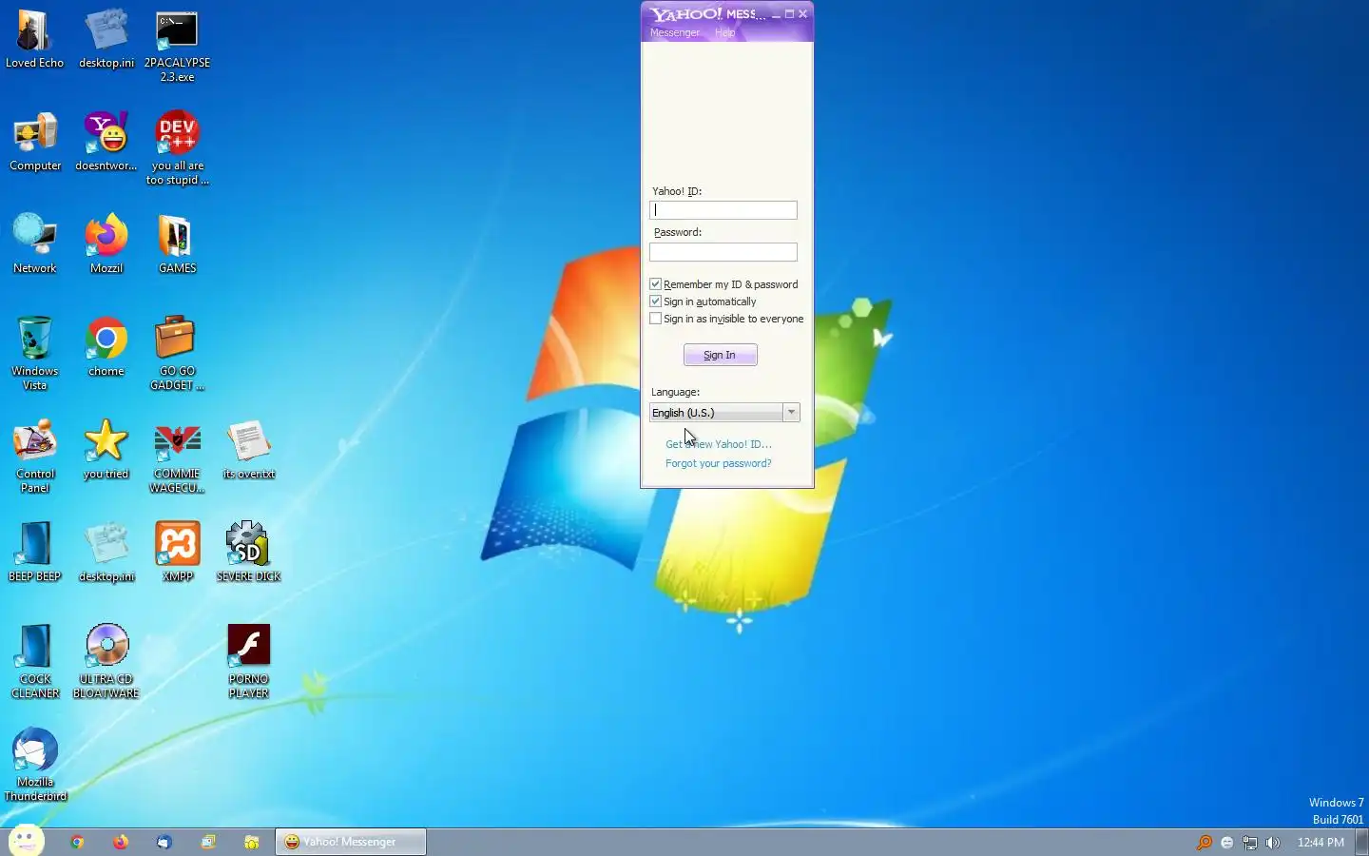Open Firefox from the taskbar
Image resolution: width=1369 pixels, height=856 pixels.
coord(120,842)
